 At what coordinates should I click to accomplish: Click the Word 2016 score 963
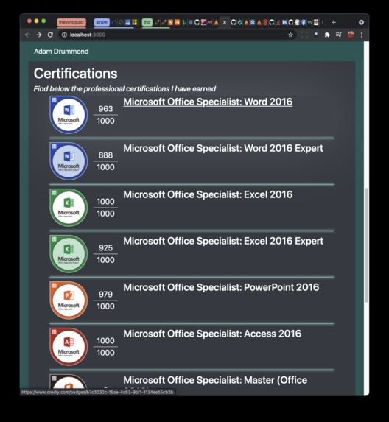(x=105, y=109)
